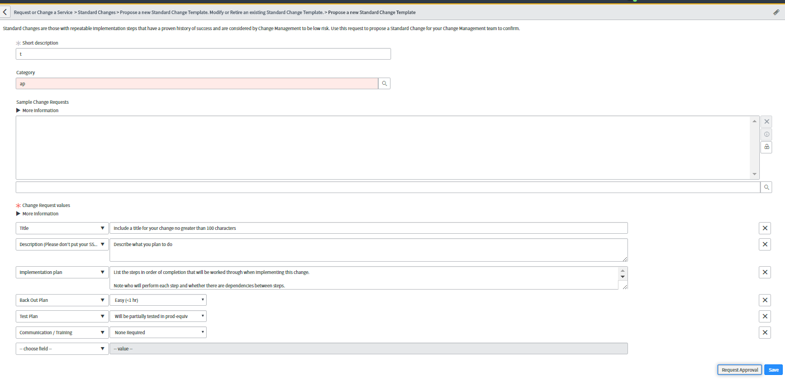Image resolution: width=785 pixels, height=380 pixels.
Task: Open the -- choose field -- dropdown
Action: (x=61, y=348)
